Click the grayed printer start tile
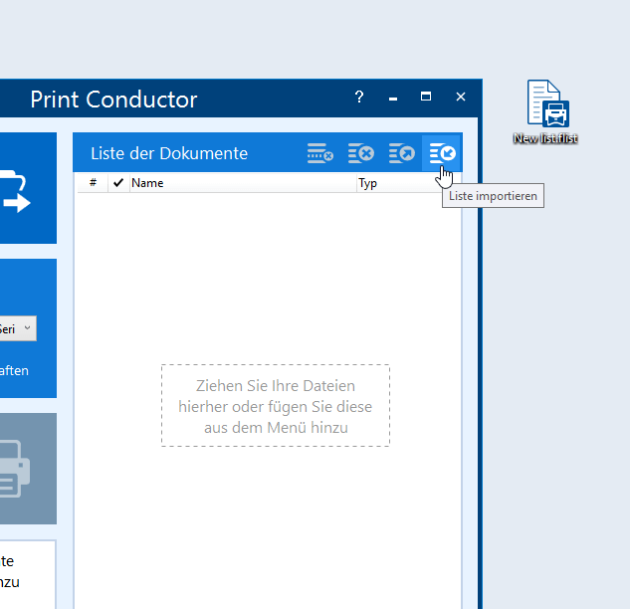Viewport: 630px width, 609px height. 28,469
